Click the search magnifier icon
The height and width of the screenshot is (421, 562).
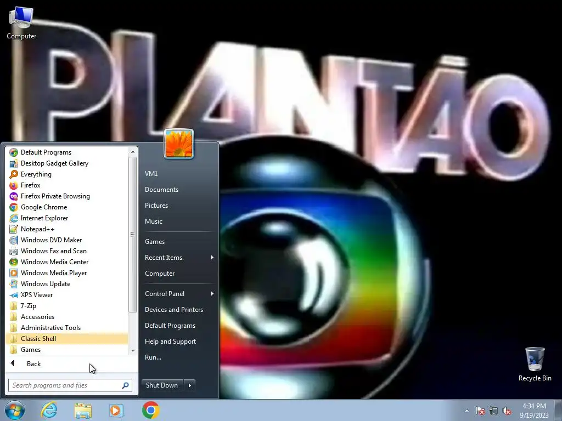(126, 385)
